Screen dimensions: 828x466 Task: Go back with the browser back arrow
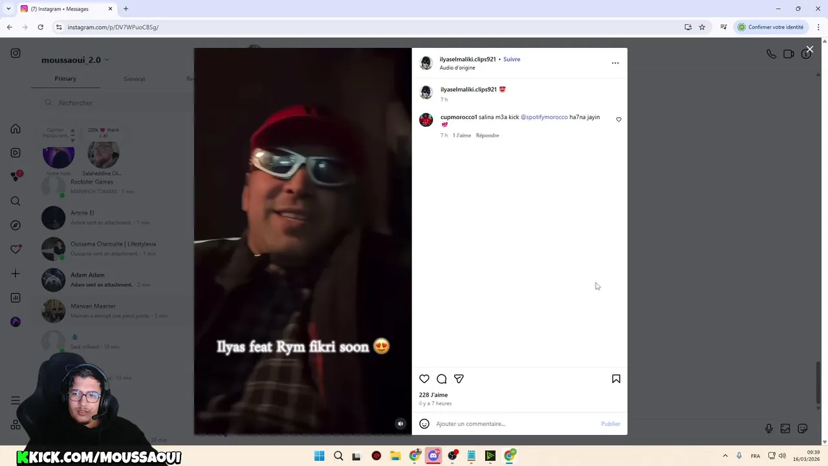click(x=9, y=27)
